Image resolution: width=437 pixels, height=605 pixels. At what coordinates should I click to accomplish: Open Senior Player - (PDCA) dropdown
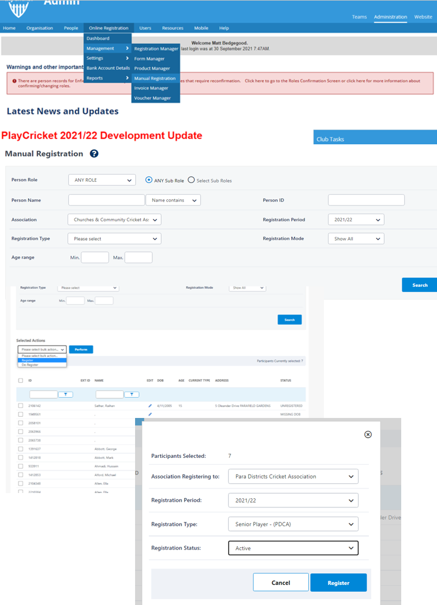click(x=293, y=524)
